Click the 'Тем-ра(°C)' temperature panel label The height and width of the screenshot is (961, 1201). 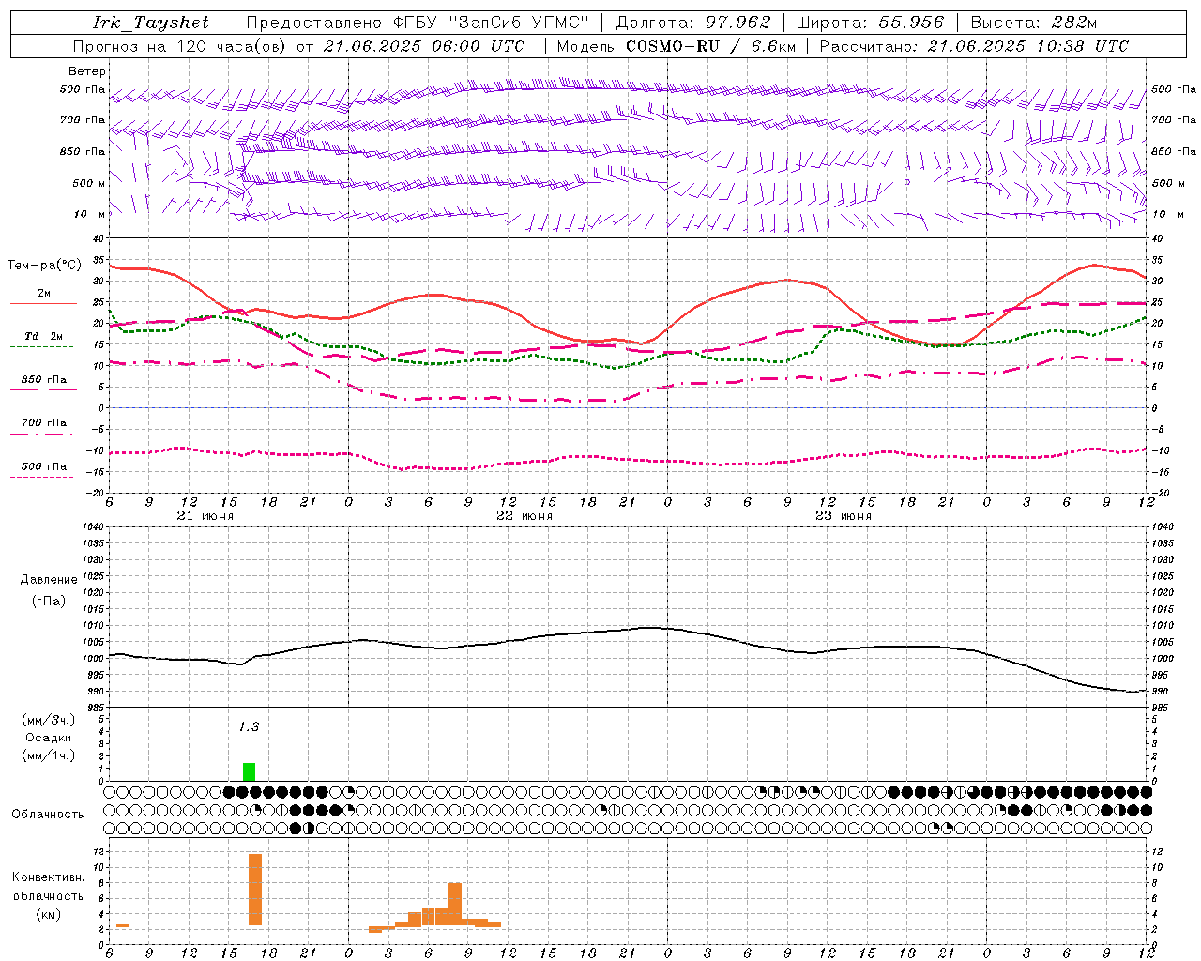click(44, 266)
